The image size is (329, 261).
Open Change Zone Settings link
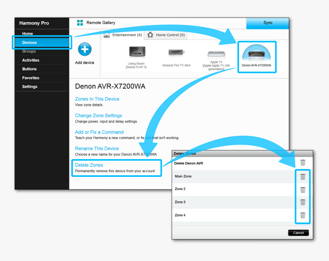click(98, 116)
